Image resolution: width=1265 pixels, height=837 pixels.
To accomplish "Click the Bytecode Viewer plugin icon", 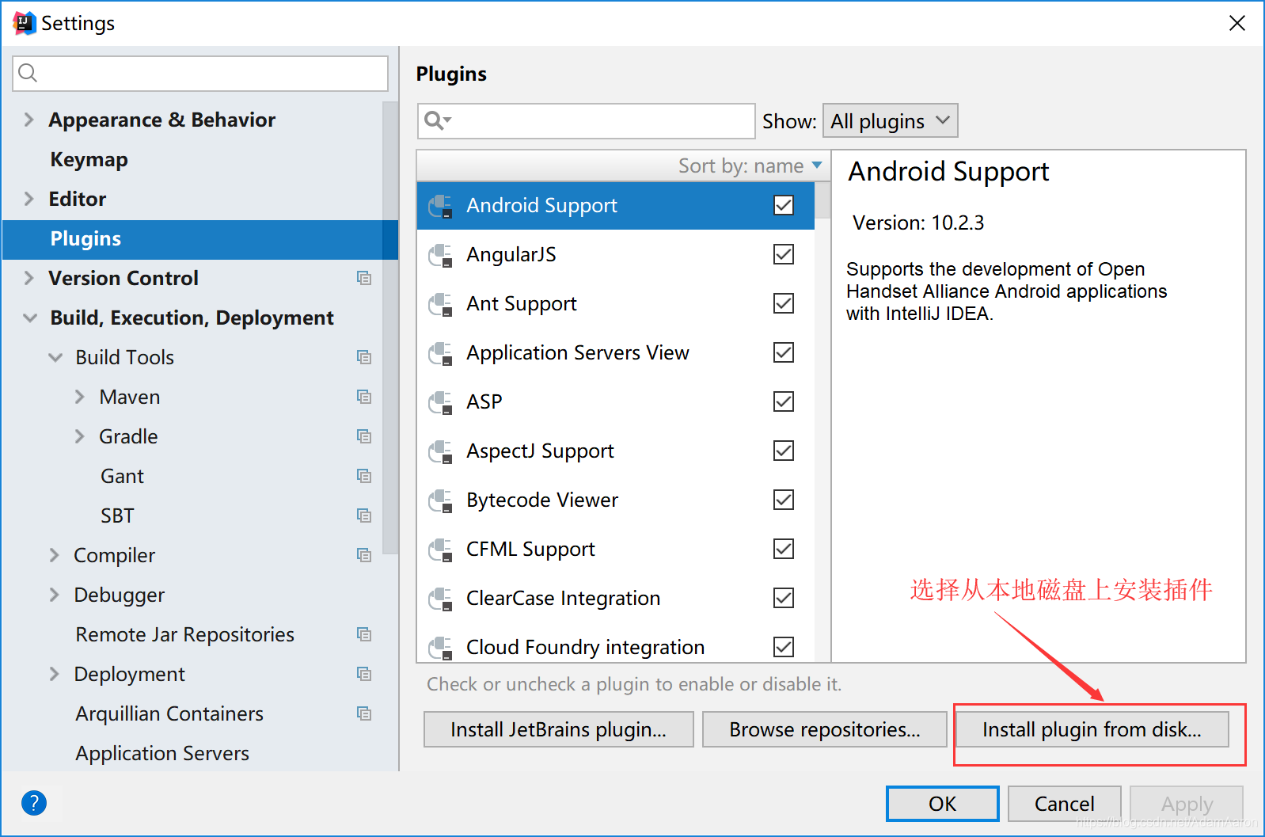I will point(441,500).
